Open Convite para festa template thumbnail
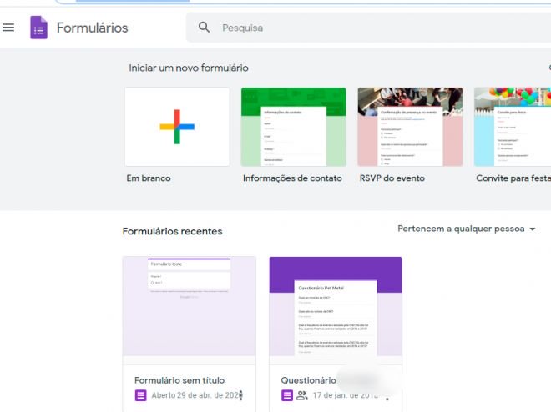551x412 pixels. (513, 127)
